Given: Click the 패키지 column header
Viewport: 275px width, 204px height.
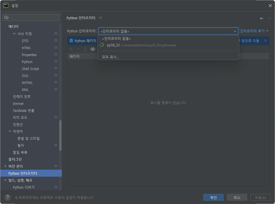Looking at the screenshot, I should [x=75, y=56].
